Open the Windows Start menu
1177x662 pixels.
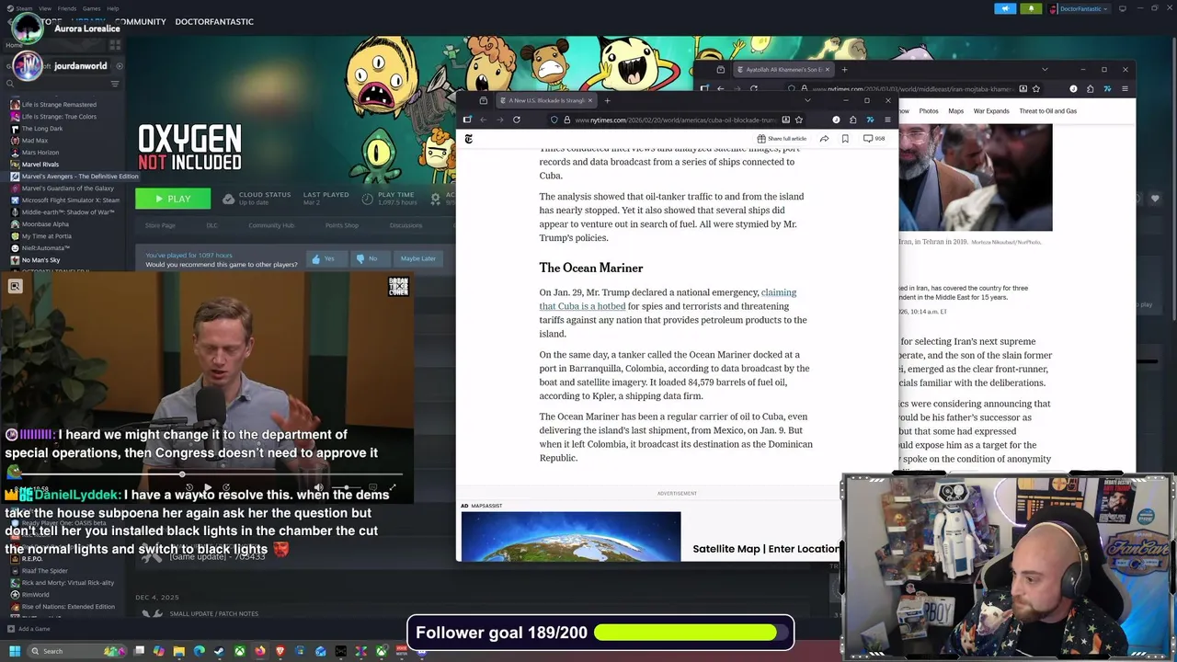coord(15,651)
